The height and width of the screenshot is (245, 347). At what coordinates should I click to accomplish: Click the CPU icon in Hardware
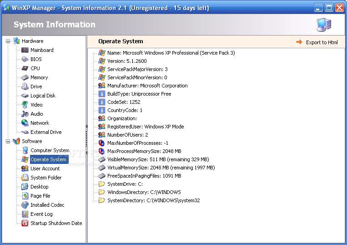pyautogui.click(x=25, y=68)
